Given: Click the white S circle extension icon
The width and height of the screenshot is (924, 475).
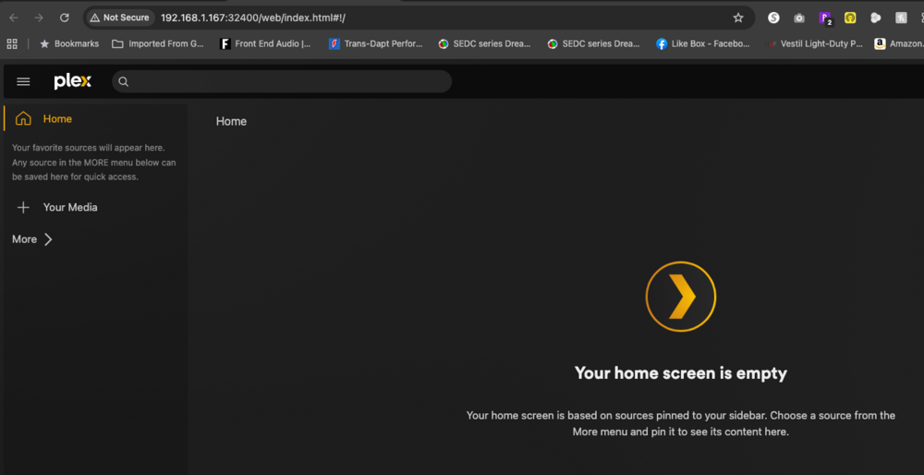Looking at the screenshot, I should [x=773, y=18].
